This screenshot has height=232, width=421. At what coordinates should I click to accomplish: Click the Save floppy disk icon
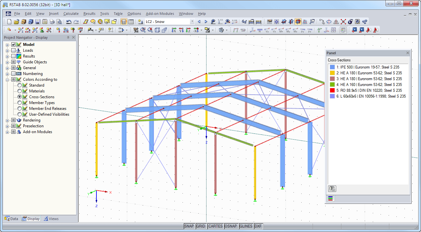tap(38, 22)
